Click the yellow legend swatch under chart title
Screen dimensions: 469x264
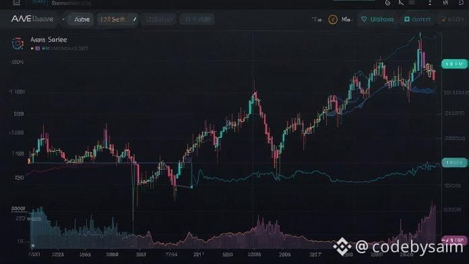point(32,48)
